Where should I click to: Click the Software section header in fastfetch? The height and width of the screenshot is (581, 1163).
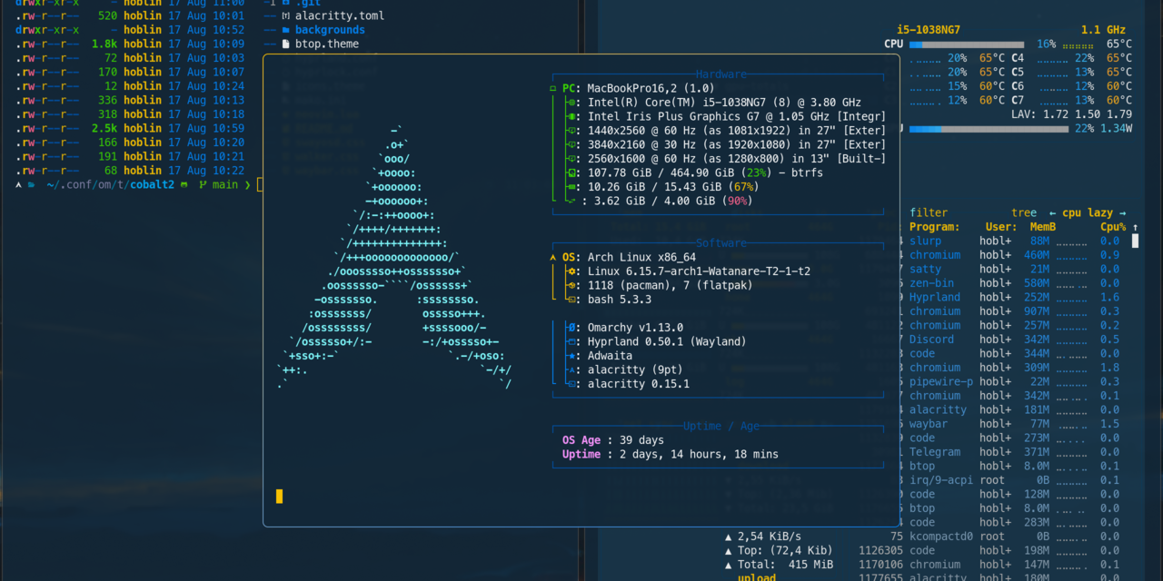click(720, 243)
